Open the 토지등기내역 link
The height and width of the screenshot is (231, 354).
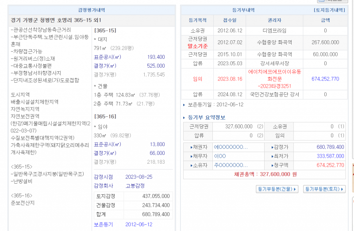pyautogui.click(x=329, y=10)
